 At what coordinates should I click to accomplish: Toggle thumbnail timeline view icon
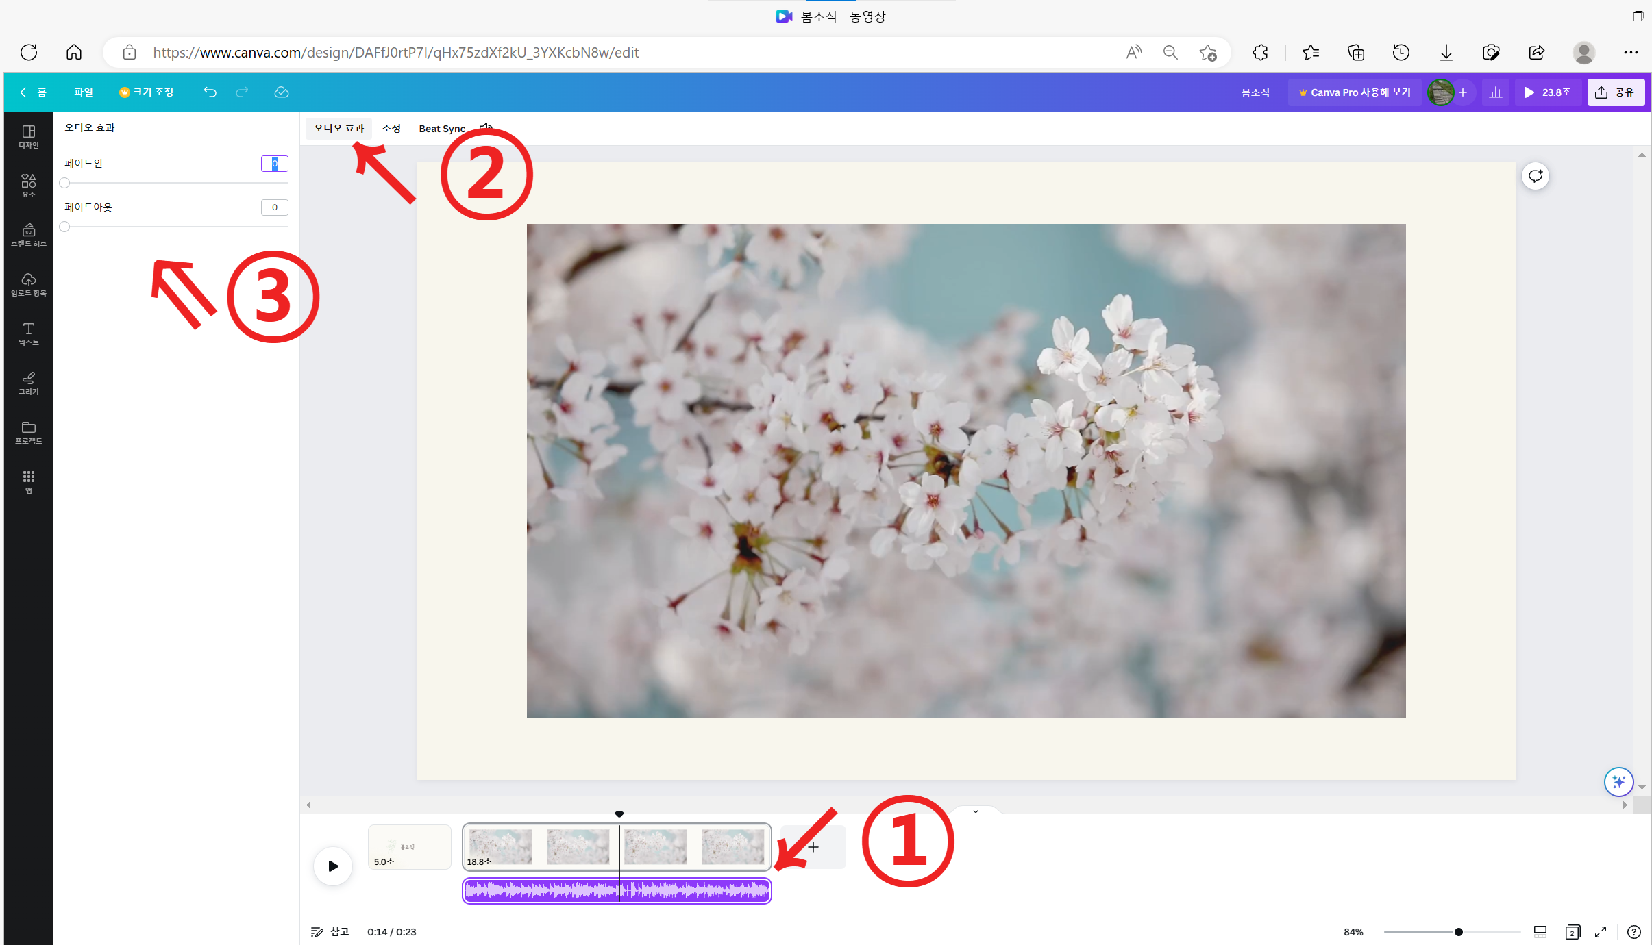pos(1540,931)
